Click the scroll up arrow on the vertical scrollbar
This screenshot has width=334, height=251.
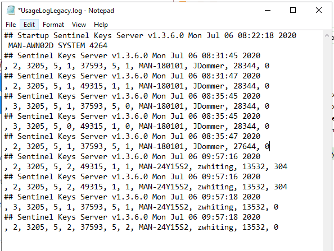click(x=327, y=35)
